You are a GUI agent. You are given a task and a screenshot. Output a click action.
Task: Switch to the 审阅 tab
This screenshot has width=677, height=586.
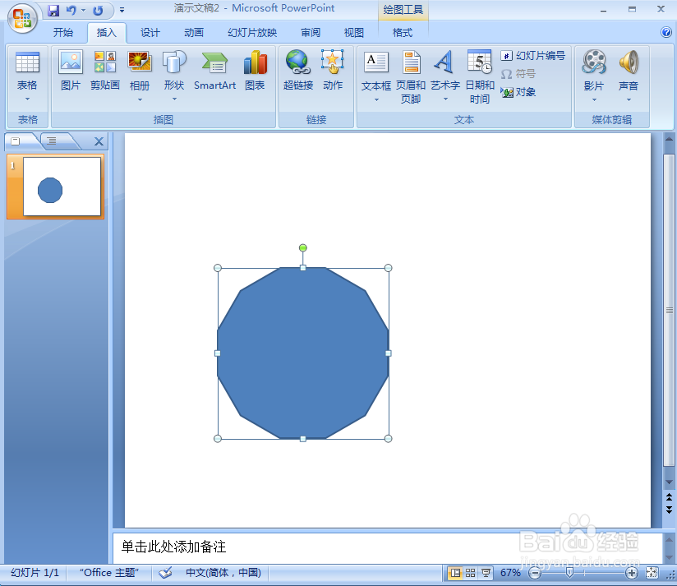click(x=311, y=32)
